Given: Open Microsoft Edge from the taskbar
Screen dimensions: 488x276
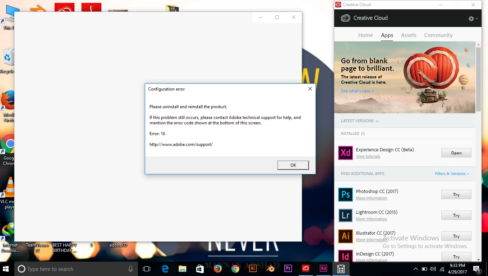Looking at the screenshot, I should (165, 268).
